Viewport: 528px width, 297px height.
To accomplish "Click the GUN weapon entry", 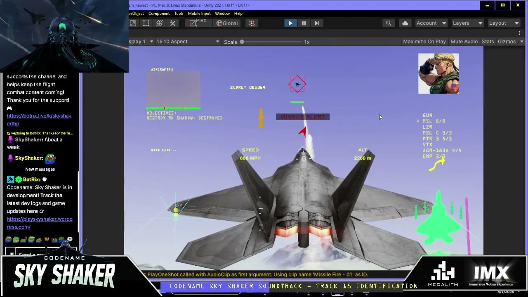I will point(427,115).
